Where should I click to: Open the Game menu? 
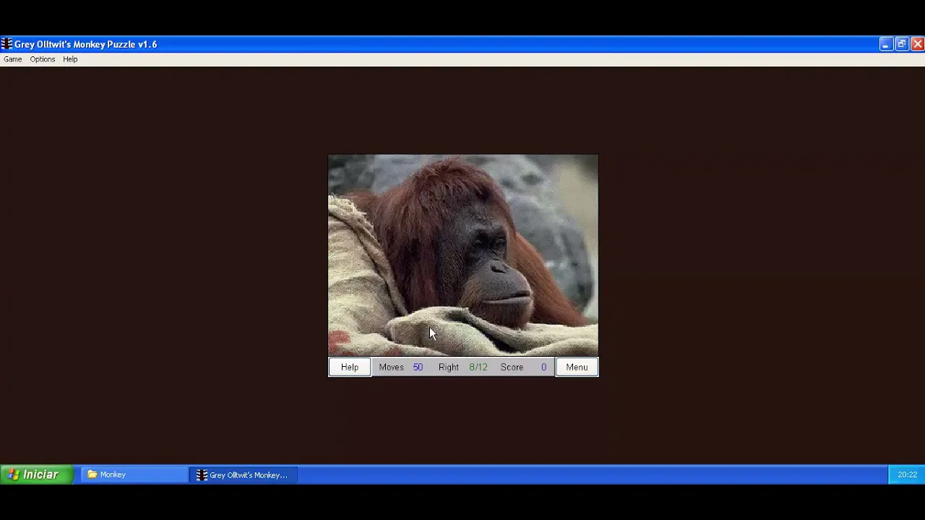pyautogui.click(x=12, y=59)
